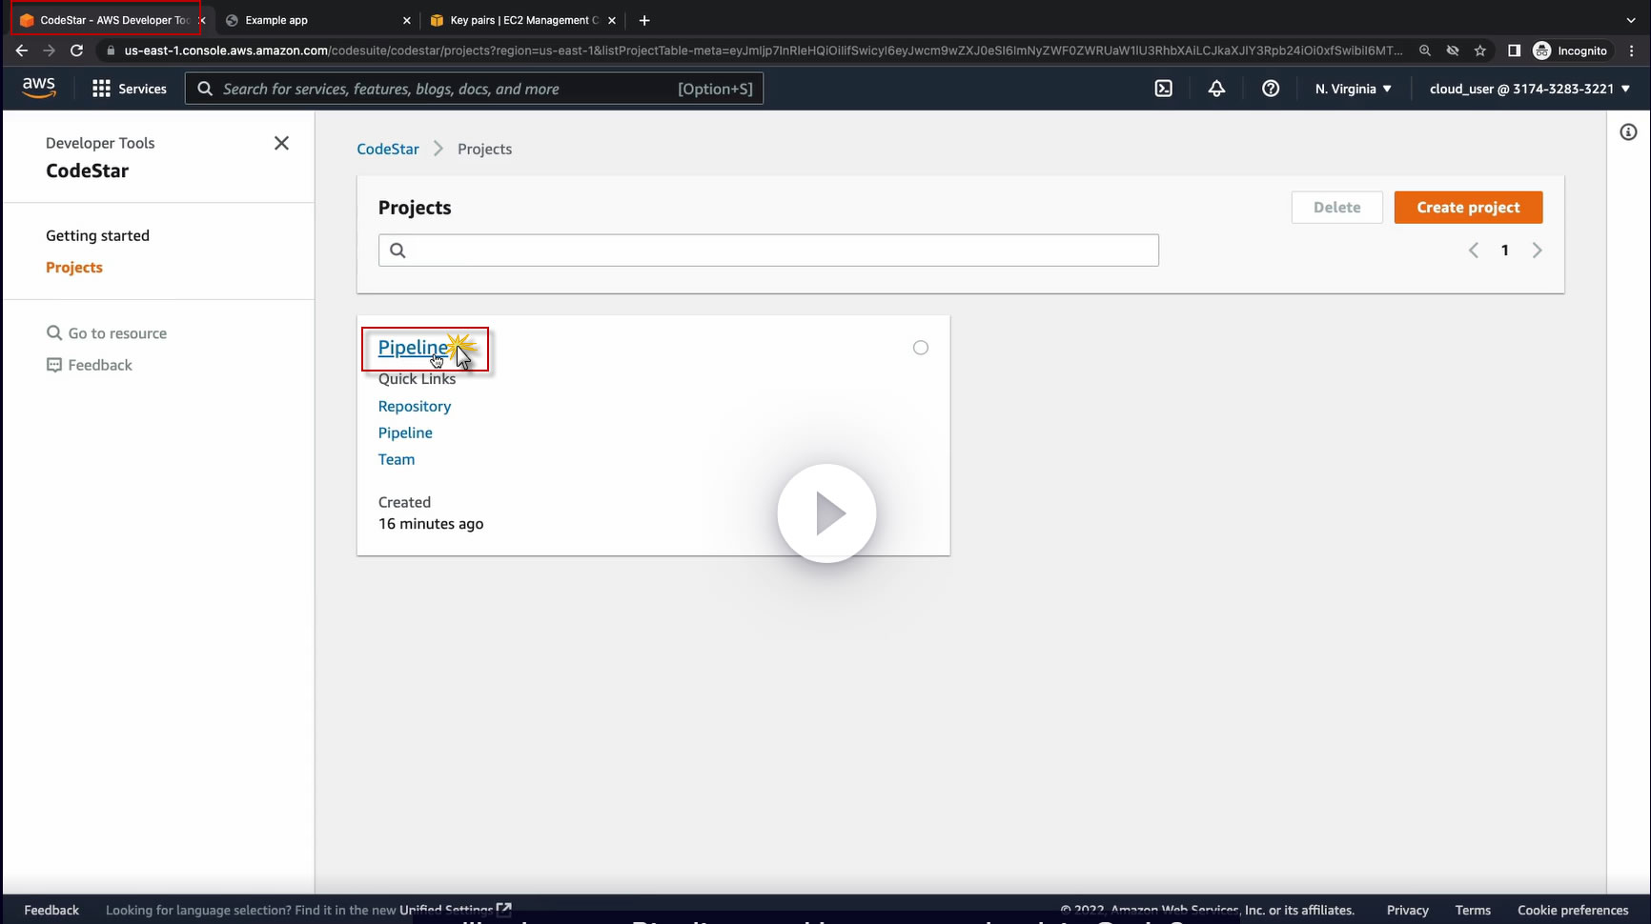
Task: Close the Key pairs EC2 tab
Action: (612, 20)
